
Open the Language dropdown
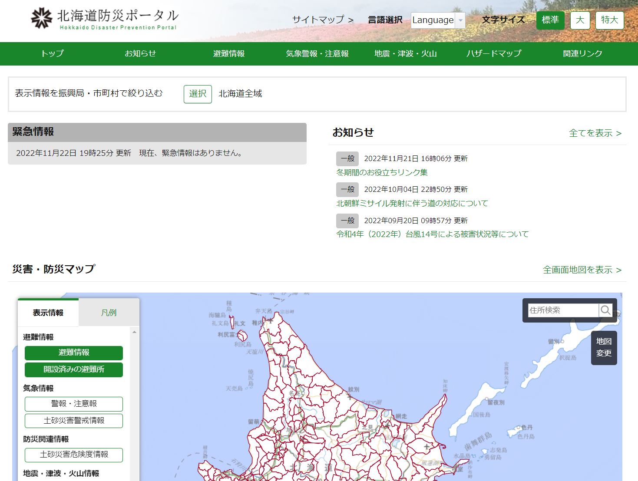(438, 20)
